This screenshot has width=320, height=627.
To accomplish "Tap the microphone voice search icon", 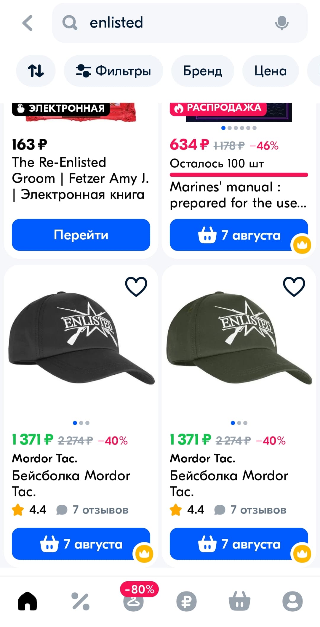I will (x=281, y=23).
